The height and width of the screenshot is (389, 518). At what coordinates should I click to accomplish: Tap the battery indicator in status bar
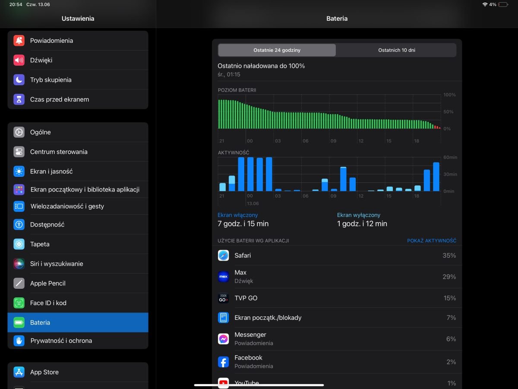[503, 4]
